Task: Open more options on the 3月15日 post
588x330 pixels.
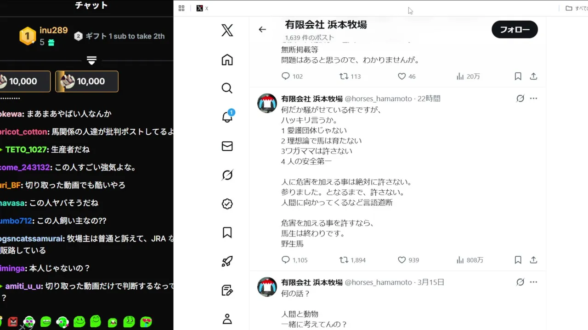Action: tap(533, 282)
